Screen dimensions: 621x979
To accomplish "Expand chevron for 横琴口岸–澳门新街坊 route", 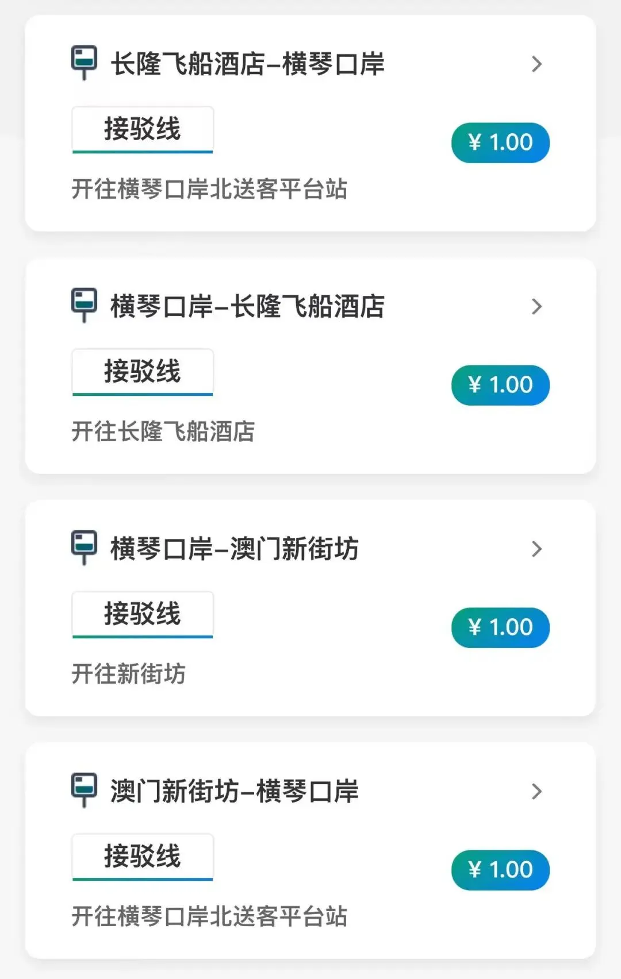I will point(536,549).
